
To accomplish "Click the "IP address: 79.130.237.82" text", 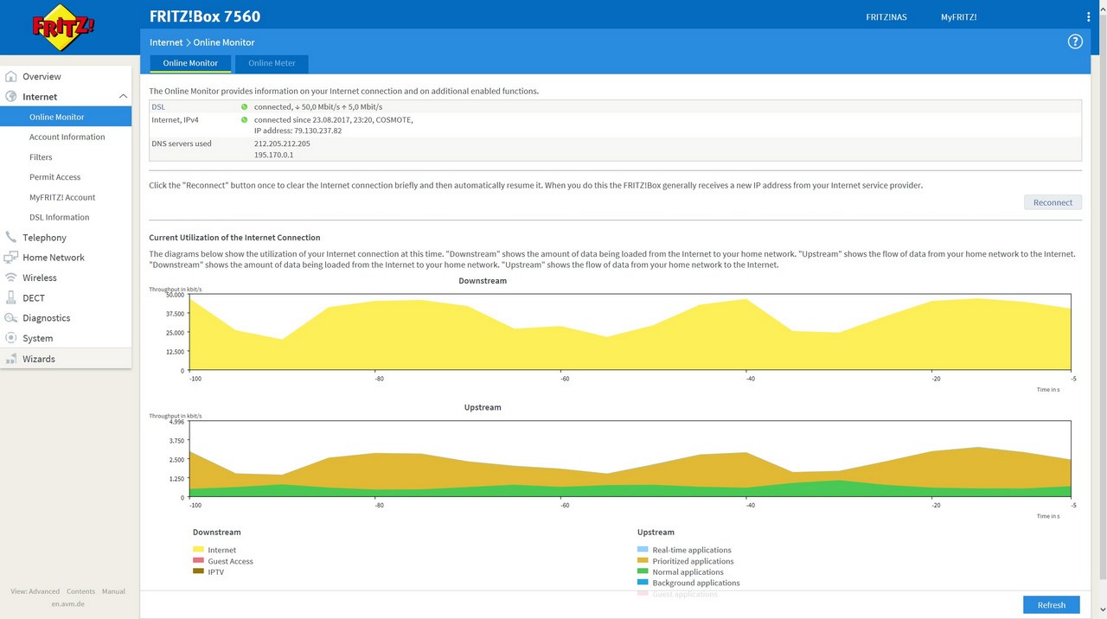I will click(x=298, y=131).
